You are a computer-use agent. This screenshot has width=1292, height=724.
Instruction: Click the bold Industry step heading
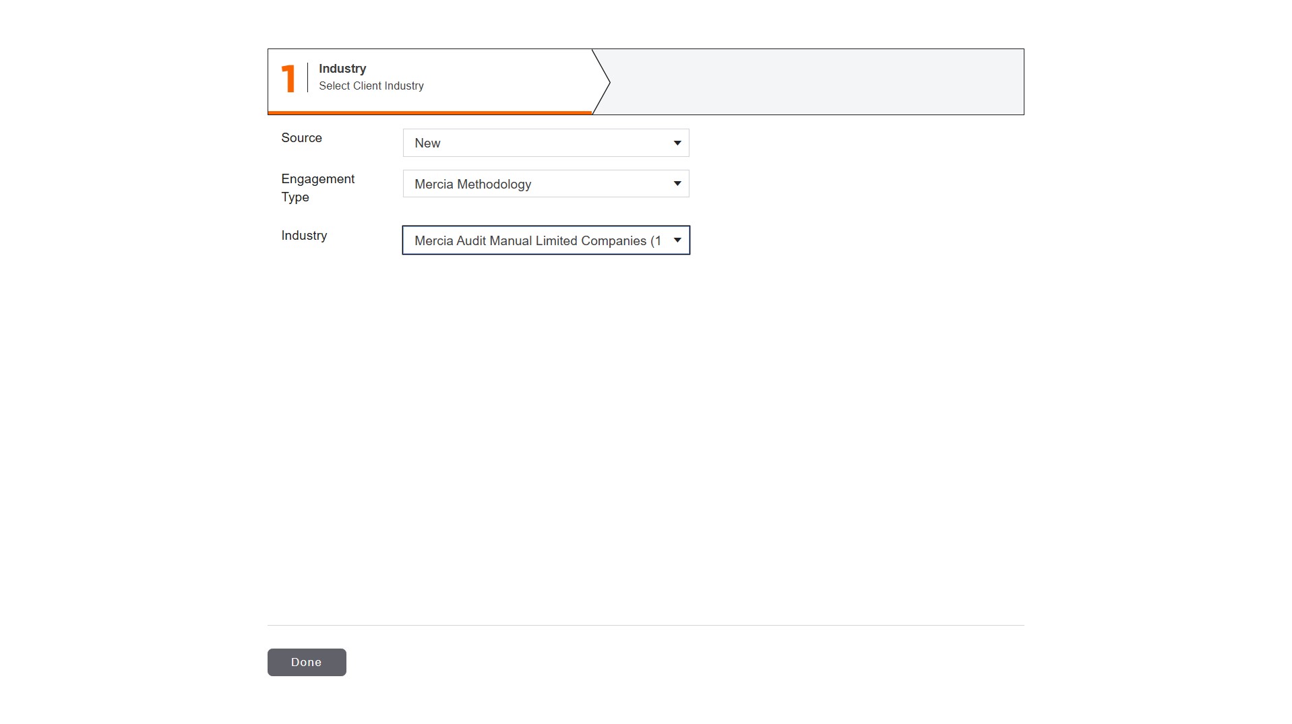point(342,69)
